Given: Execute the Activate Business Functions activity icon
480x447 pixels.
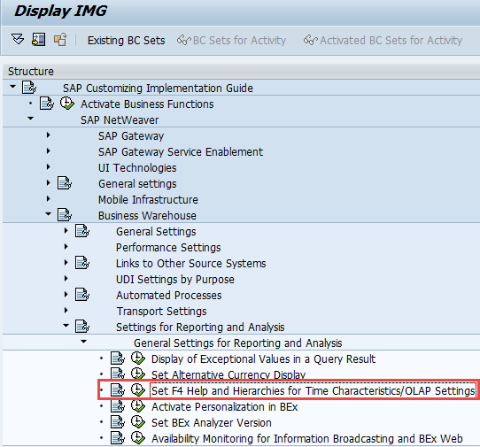Looking at the screenshot, I should 67,104.
